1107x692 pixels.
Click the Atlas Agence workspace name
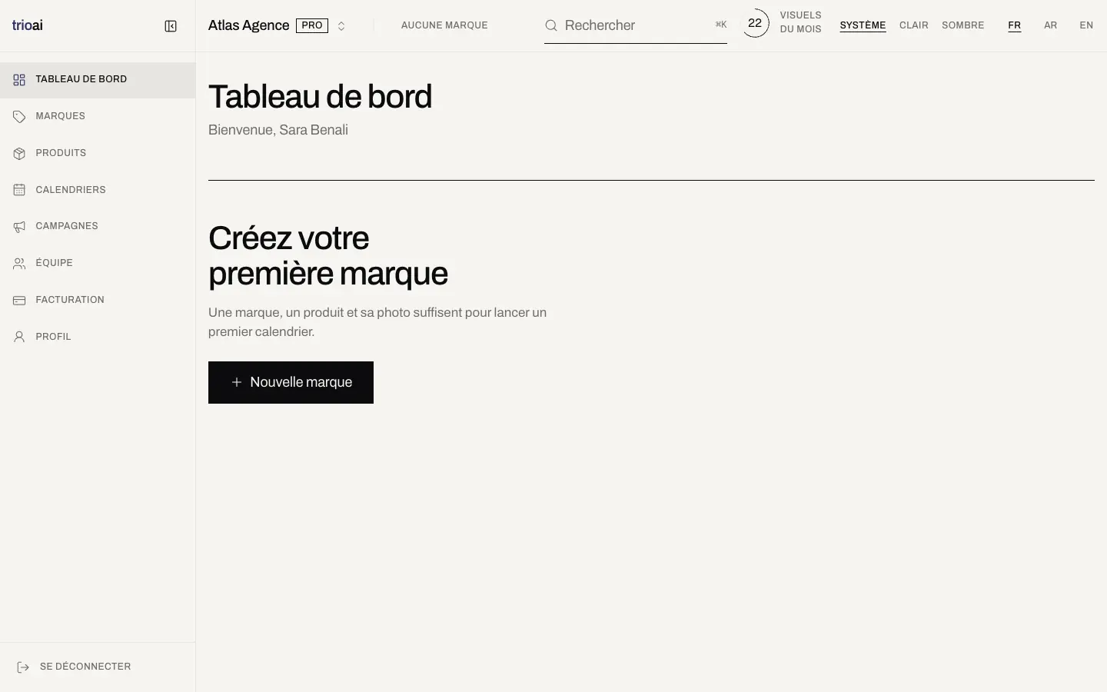pos(248,25)
